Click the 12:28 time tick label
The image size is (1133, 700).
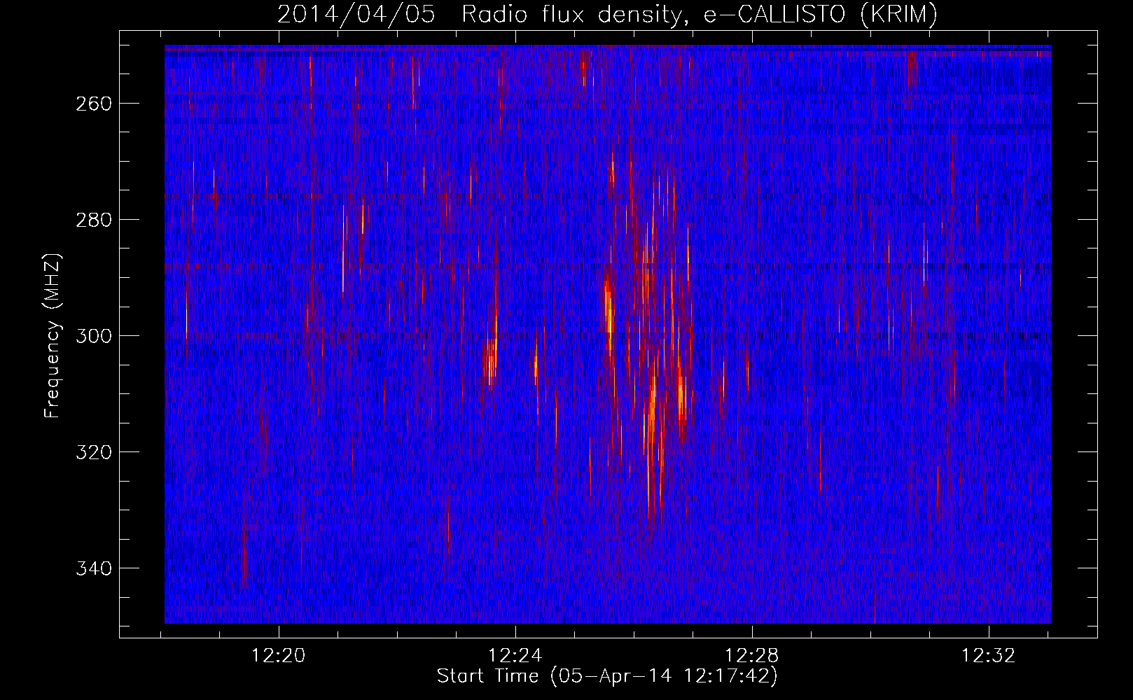pos(752,656)
